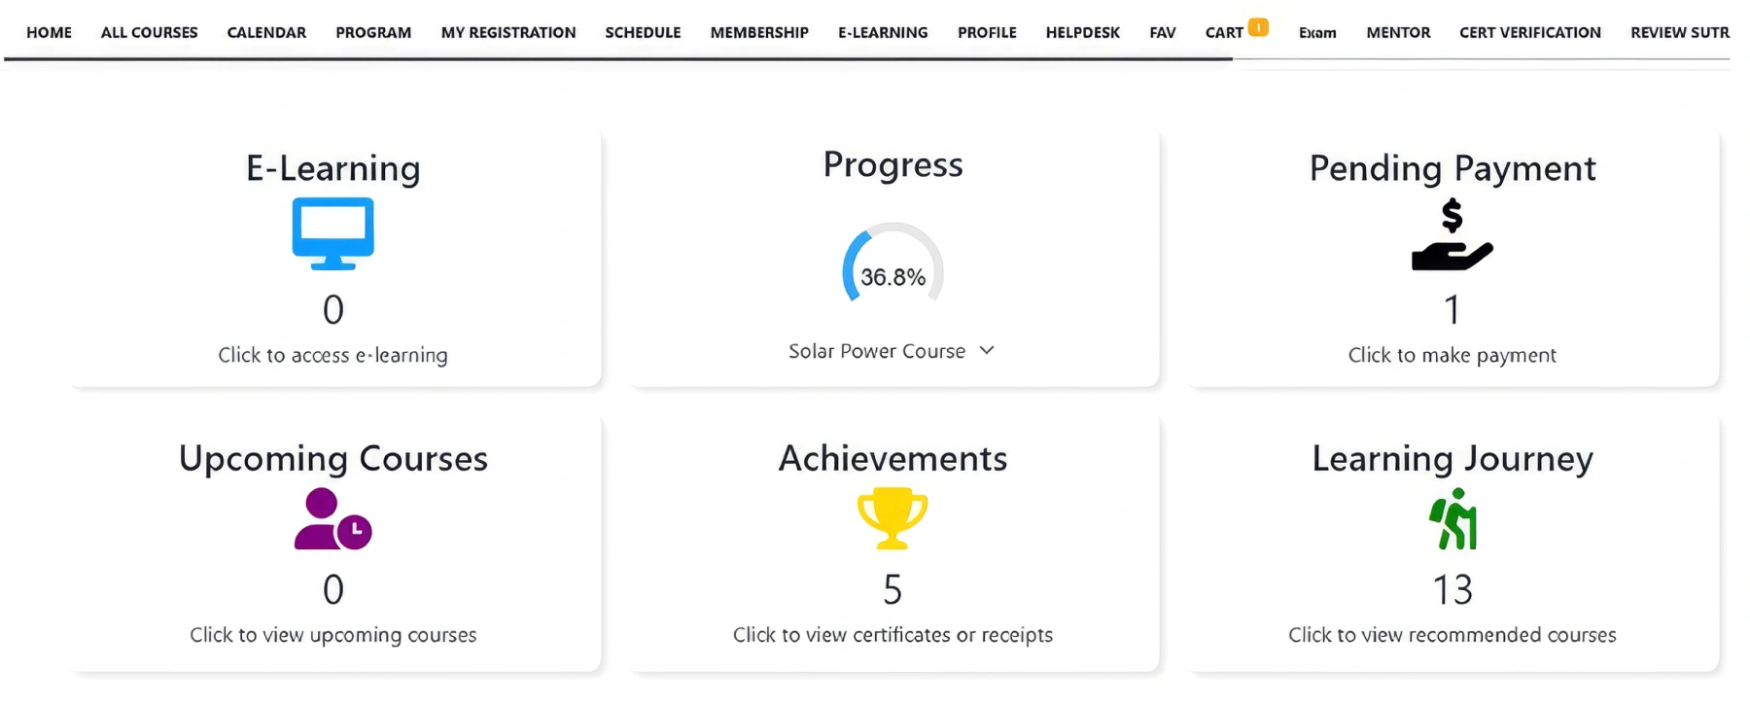
Task: Click the purple Upcoming Courses user-clock icon
Action: pos(332,519)
